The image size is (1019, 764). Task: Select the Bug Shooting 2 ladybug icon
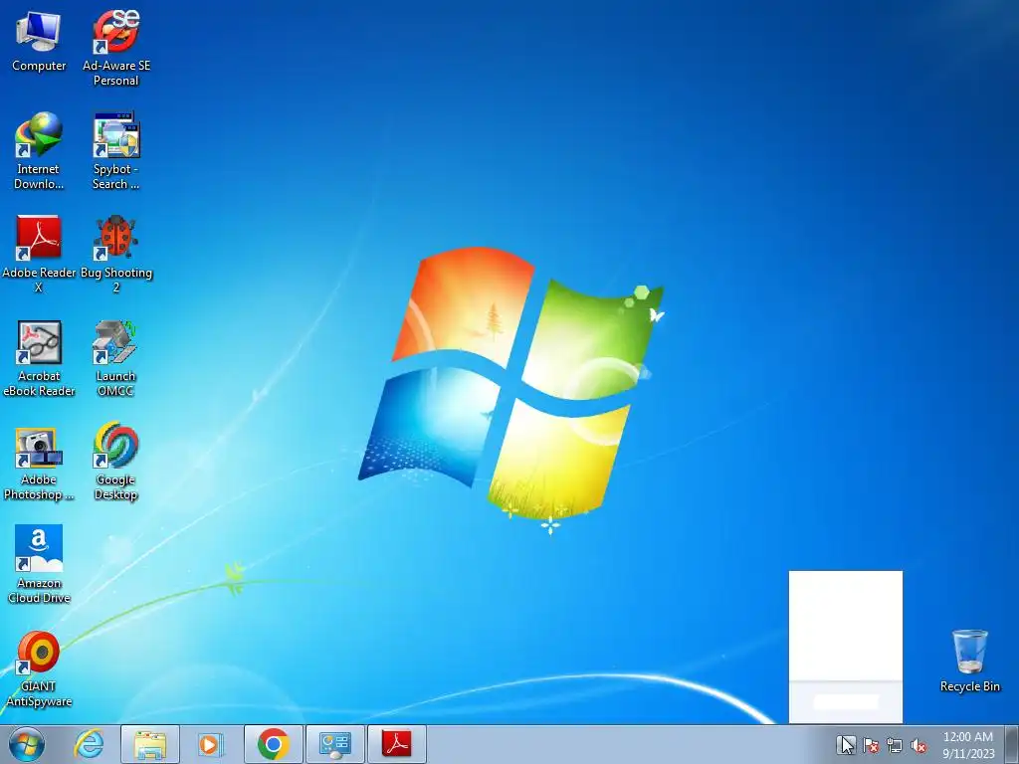(x=115, y=238)
